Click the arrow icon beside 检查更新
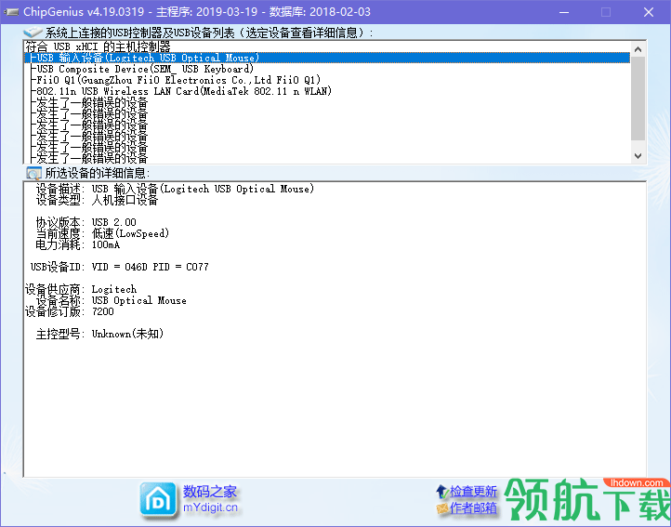Viewport: 671px width, 527px height. (x=442, y=492)
